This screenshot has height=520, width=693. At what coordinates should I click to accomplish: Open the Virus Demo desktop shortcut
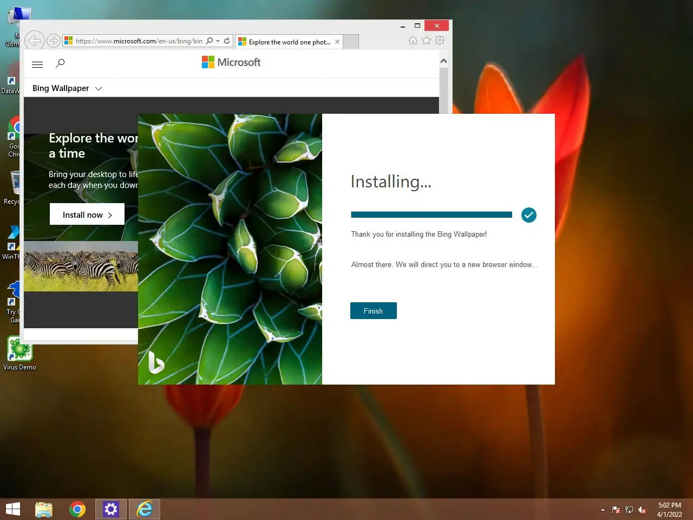pos(19,354)
